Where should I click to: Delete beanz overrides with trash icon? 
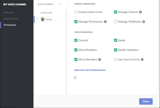(75, 78)
